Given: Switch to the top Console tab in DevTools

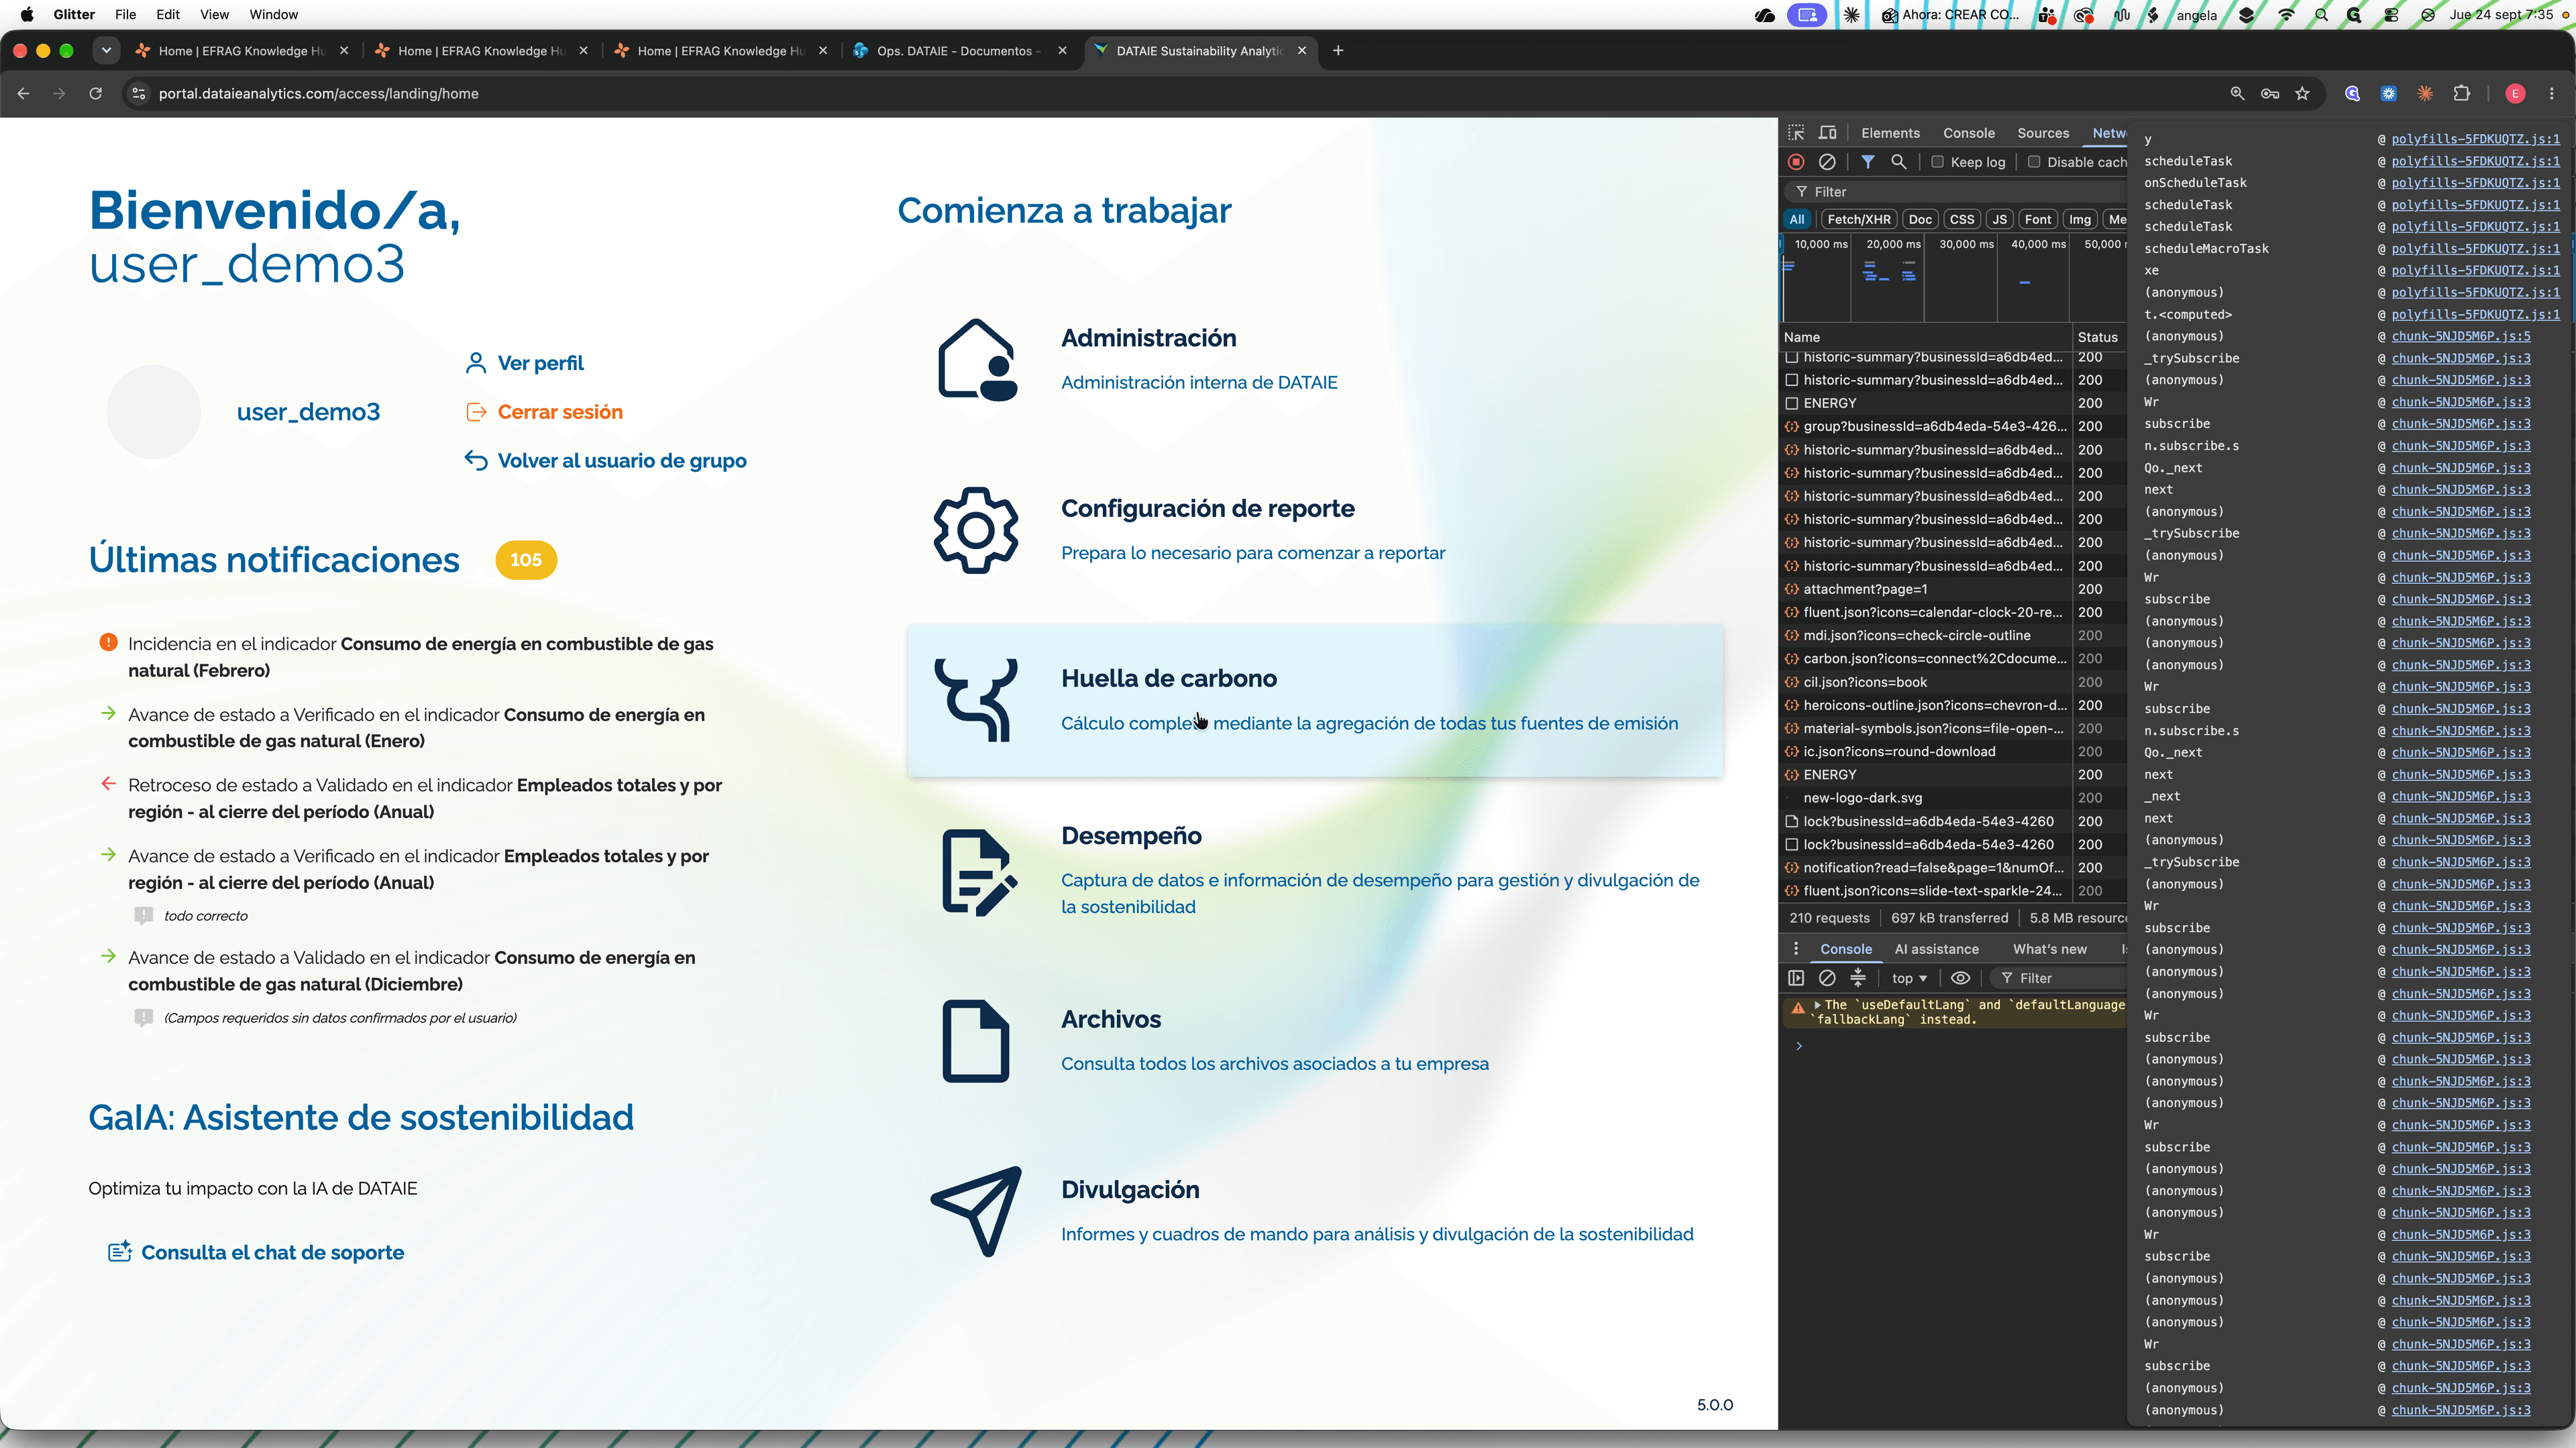Looking at the screenshot, I should (x=1968, y=133).
